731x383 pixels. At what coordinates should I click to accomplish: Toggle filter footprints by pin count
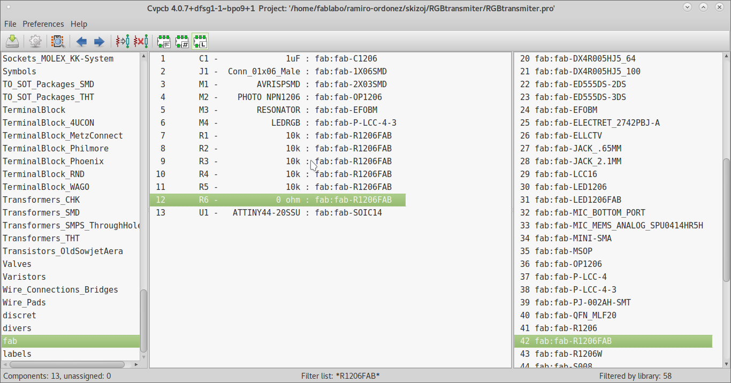pyautogui.click(x=182, y=41)
